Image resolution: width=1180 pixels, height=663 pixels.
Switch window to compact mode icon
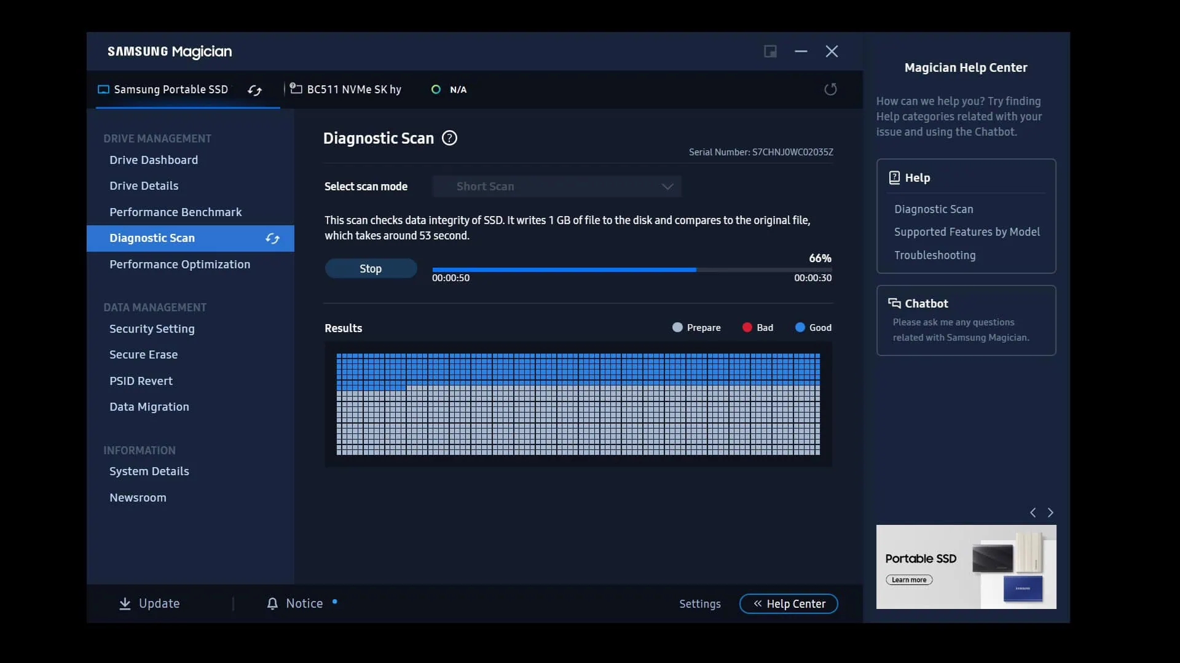click(x=770, y=52)
